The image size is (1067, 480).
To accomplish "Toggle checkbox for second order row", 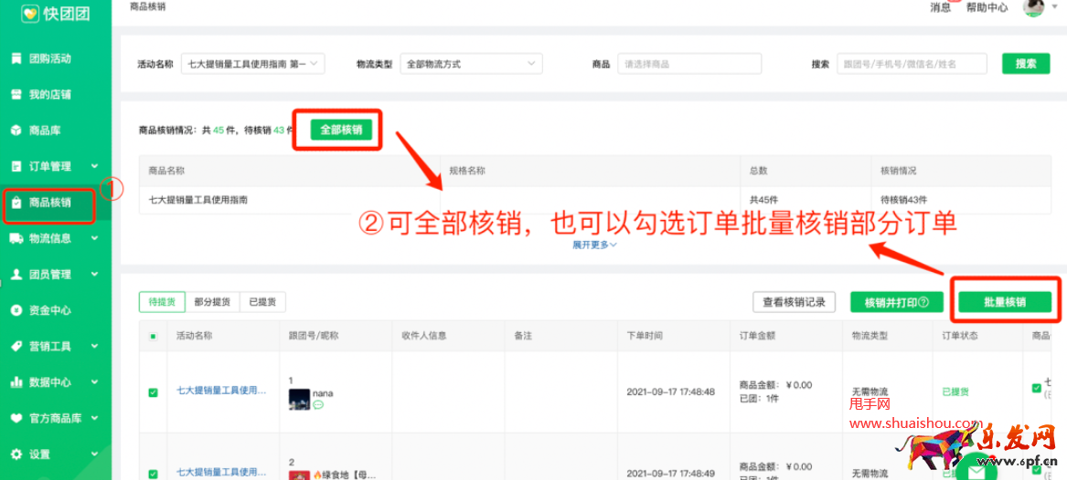I will pos(153,474).
